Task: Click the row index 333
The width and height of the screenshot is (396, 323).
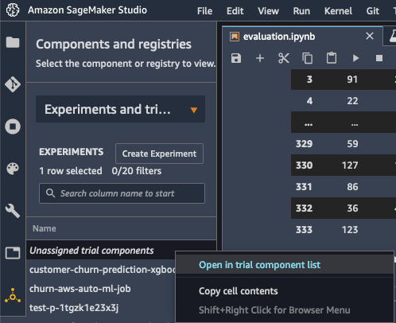Action: click(305, 230)
